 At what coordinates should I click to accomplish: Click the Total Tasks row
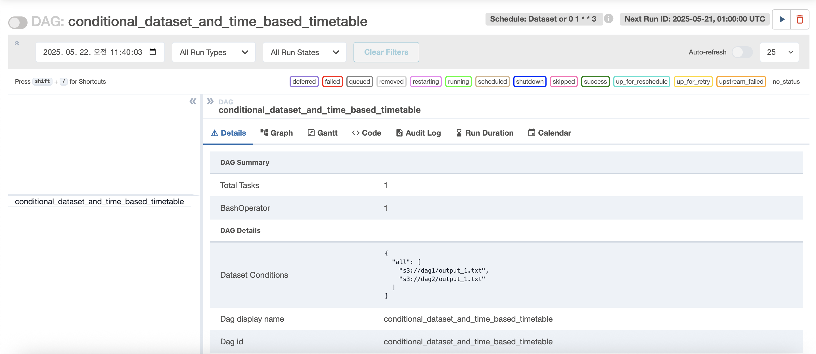tap(506, 186)
